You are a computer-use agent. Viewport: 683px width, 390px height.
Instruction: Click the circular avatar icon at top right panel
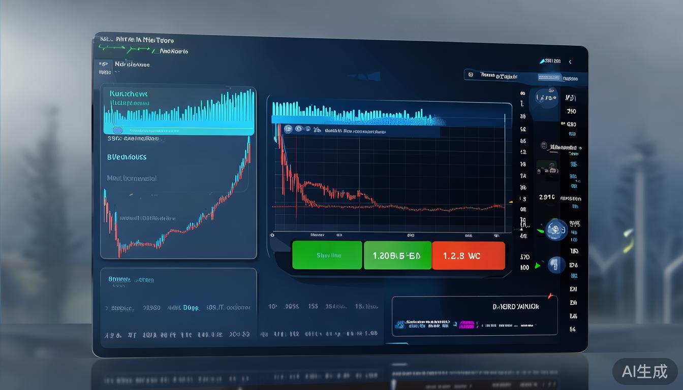click(x=545, y=97)
